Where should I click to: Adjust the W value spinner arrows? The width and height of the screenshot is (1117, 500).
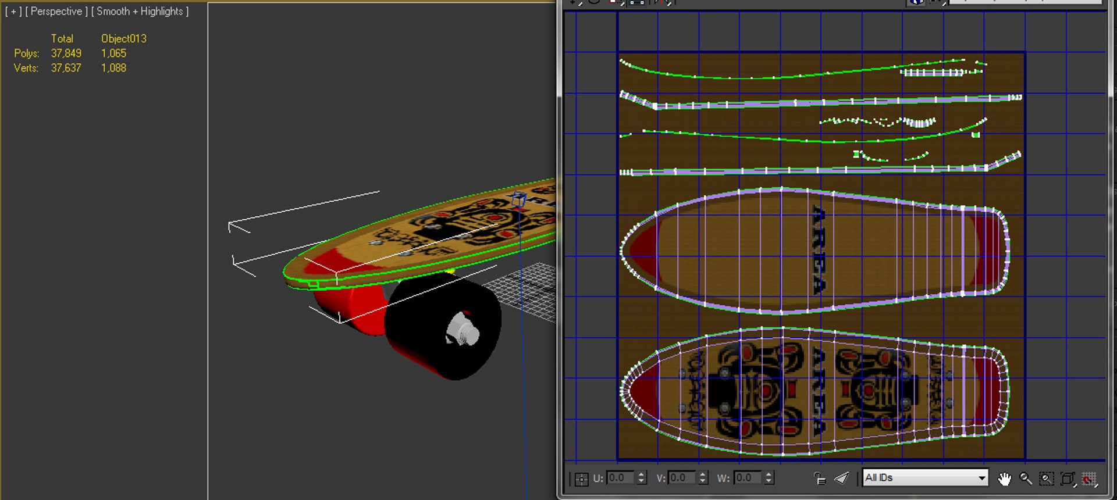769,478
